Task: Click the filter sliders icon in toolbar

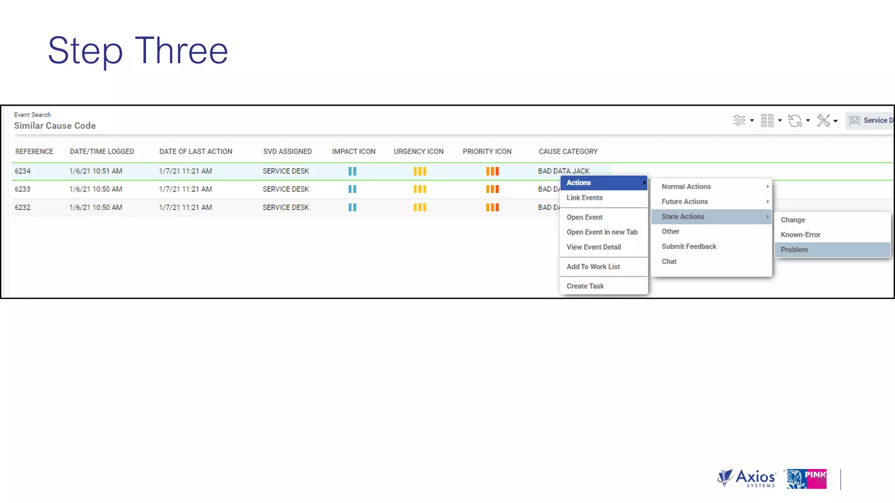Action: (x=739, y=121)
